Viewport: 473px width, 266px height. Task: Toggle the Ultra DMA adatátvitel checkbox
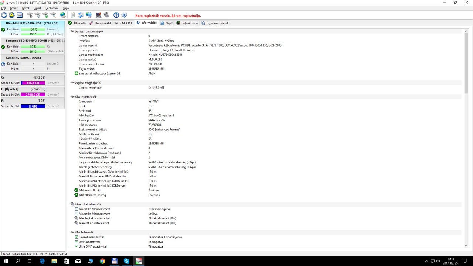pyautogui.click(x=76, y=246)
